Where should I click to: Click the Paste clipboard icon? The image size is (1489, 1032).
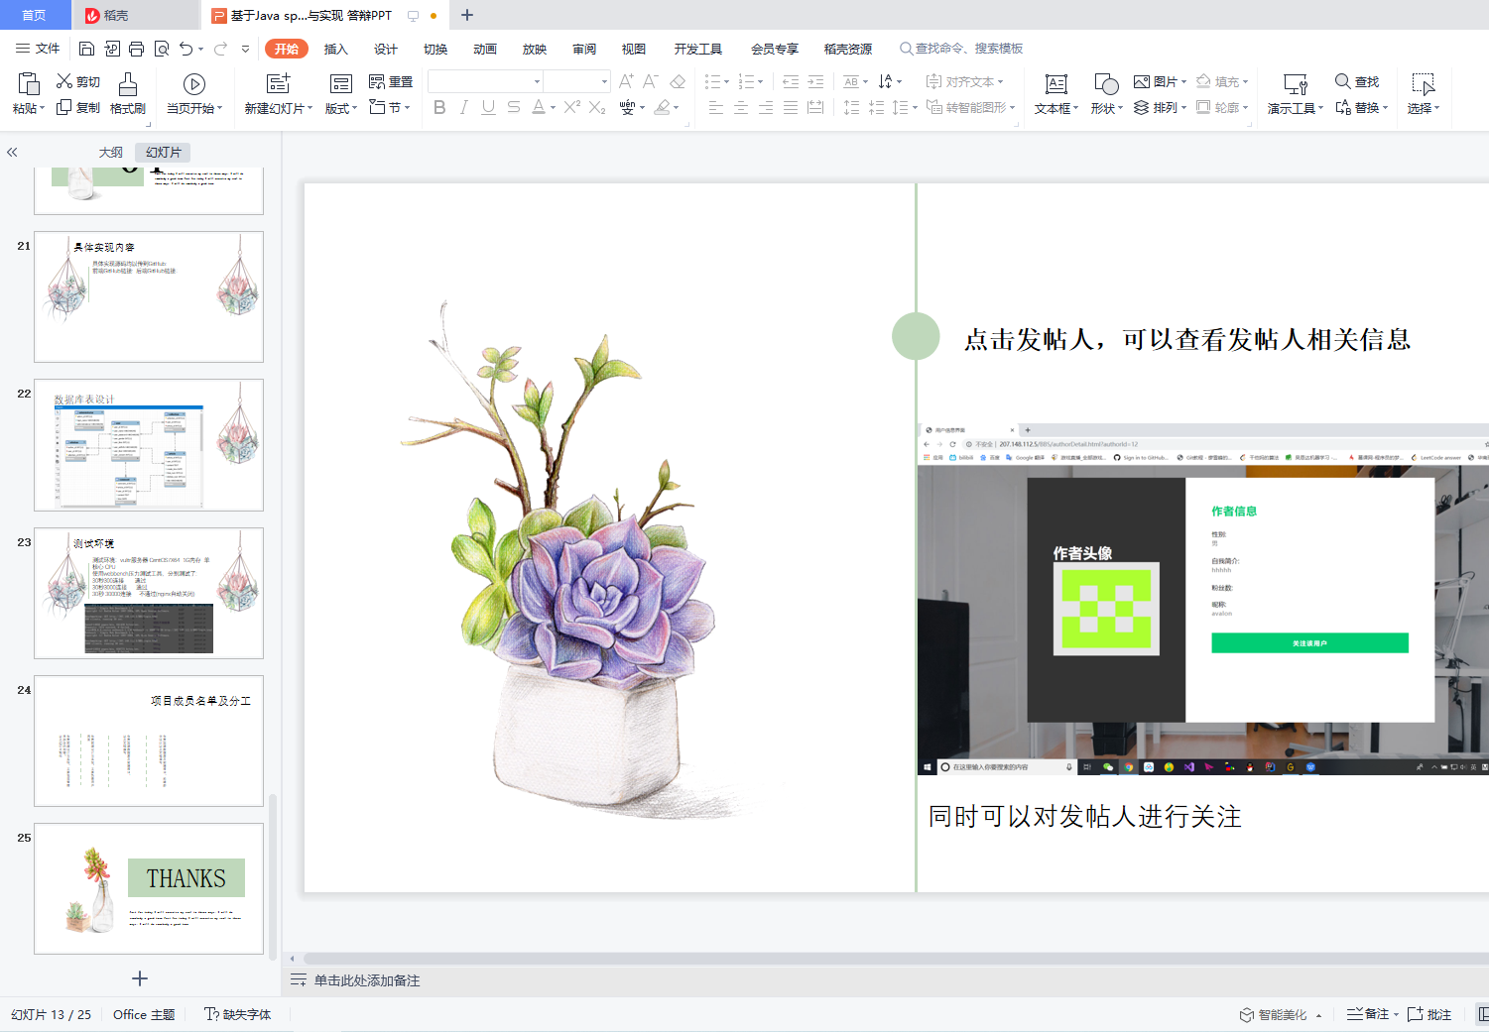click(28, 83)
